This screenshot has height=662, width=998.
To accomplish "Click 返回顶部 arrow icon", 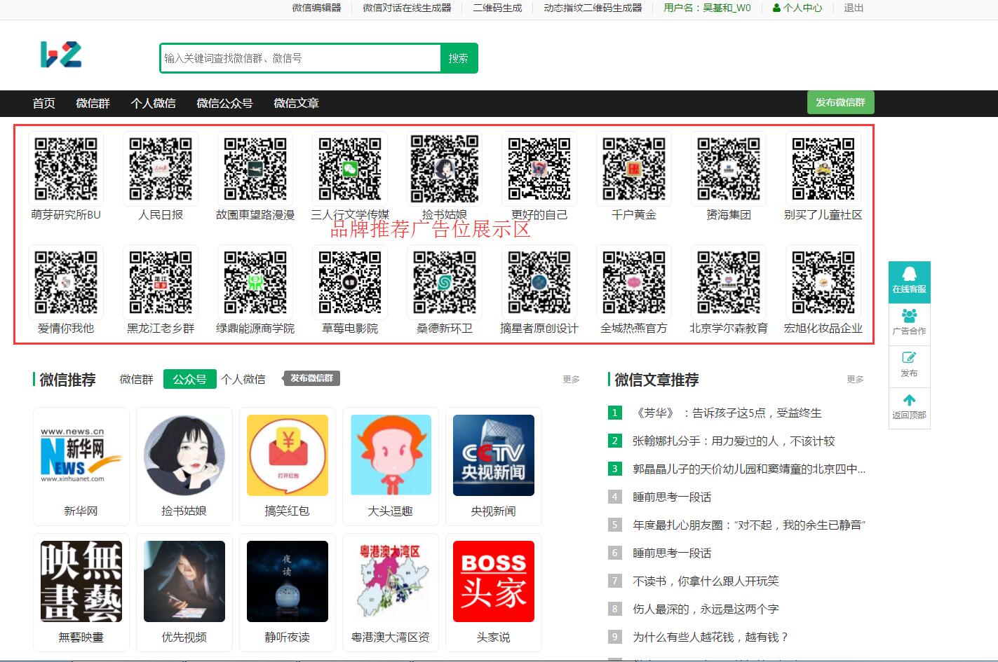I will click(909, 408).
